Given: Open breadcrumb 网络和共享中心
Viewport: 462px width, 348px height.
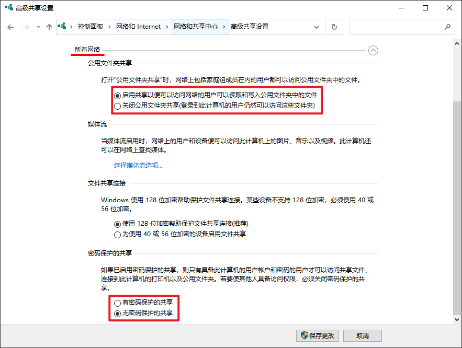Looking at the screenshot, I should point(196,27).
